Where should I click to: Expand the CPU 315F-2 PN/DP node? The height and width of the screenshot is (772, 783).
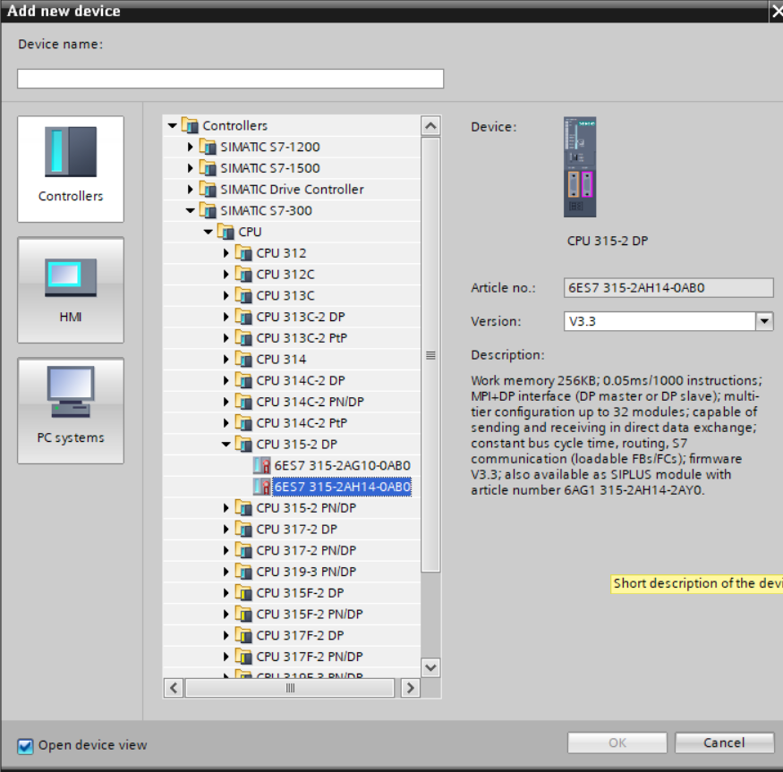tap(226, 614)
